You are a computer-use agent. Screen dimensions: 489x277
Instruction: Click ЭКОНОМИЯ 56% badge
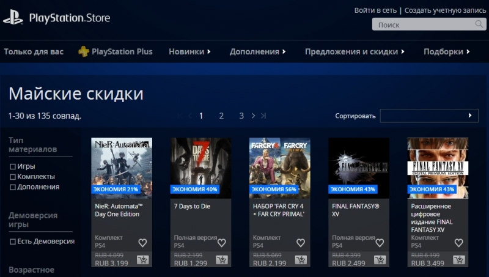tap(274, 189)
